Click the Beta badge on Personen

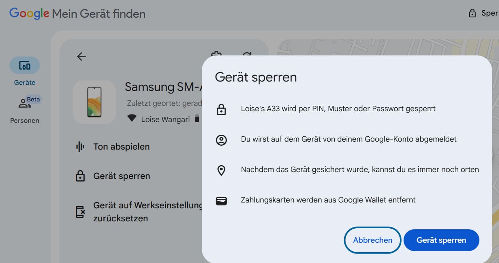pos(33,100)
